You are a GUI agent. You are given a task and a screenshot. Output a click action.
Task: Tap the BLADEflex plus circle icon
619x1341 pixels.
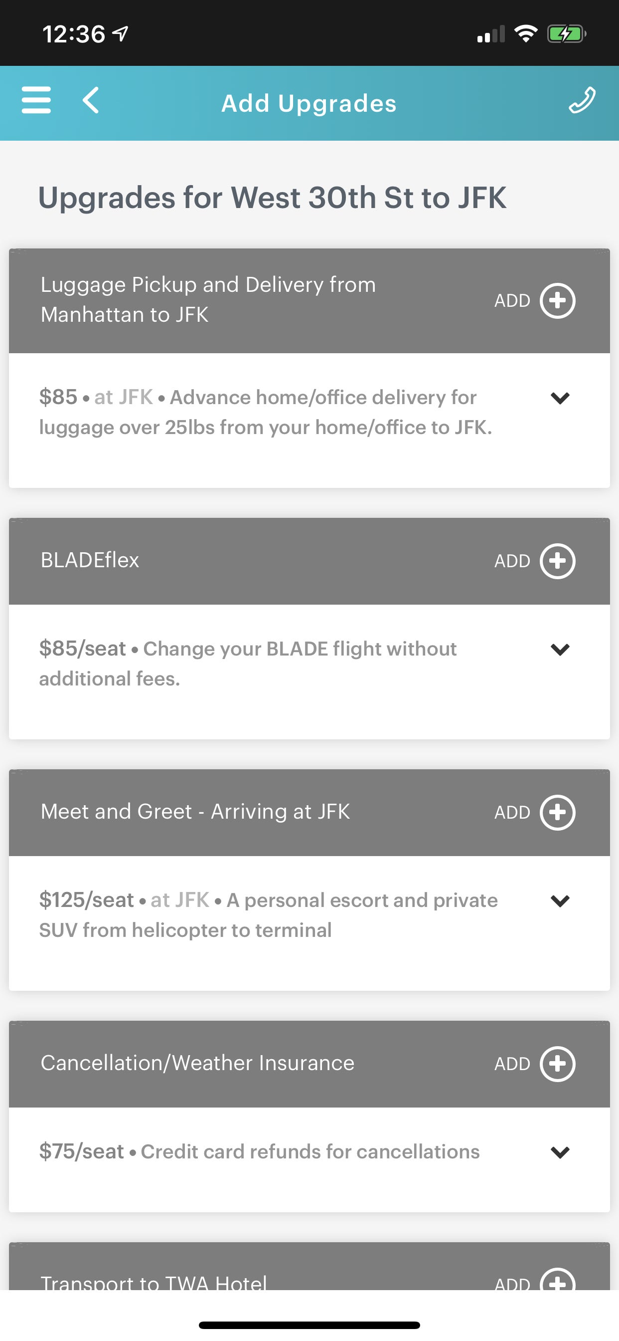pos(558,561)
